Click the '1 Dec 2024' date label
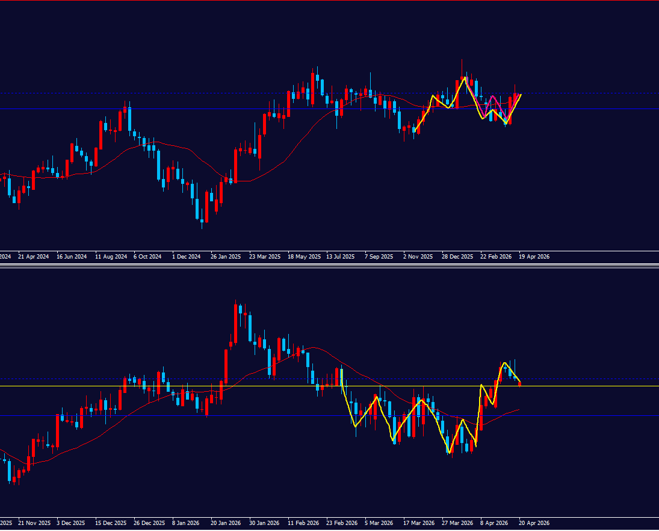The height and width of the screenshot is (531, 659). tap(186, 257)
